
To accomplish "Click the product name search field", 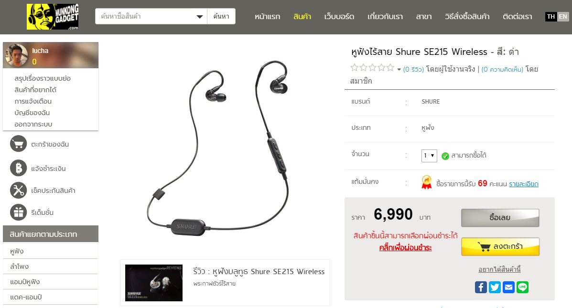I will [x=144, y=16].
